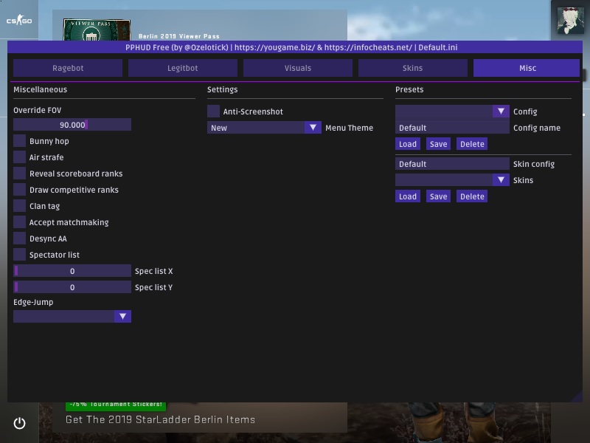This screenshot has width=590, height=443.
Task: Save the Config preset
Action: pyautogui.click(x=438, y=144)
